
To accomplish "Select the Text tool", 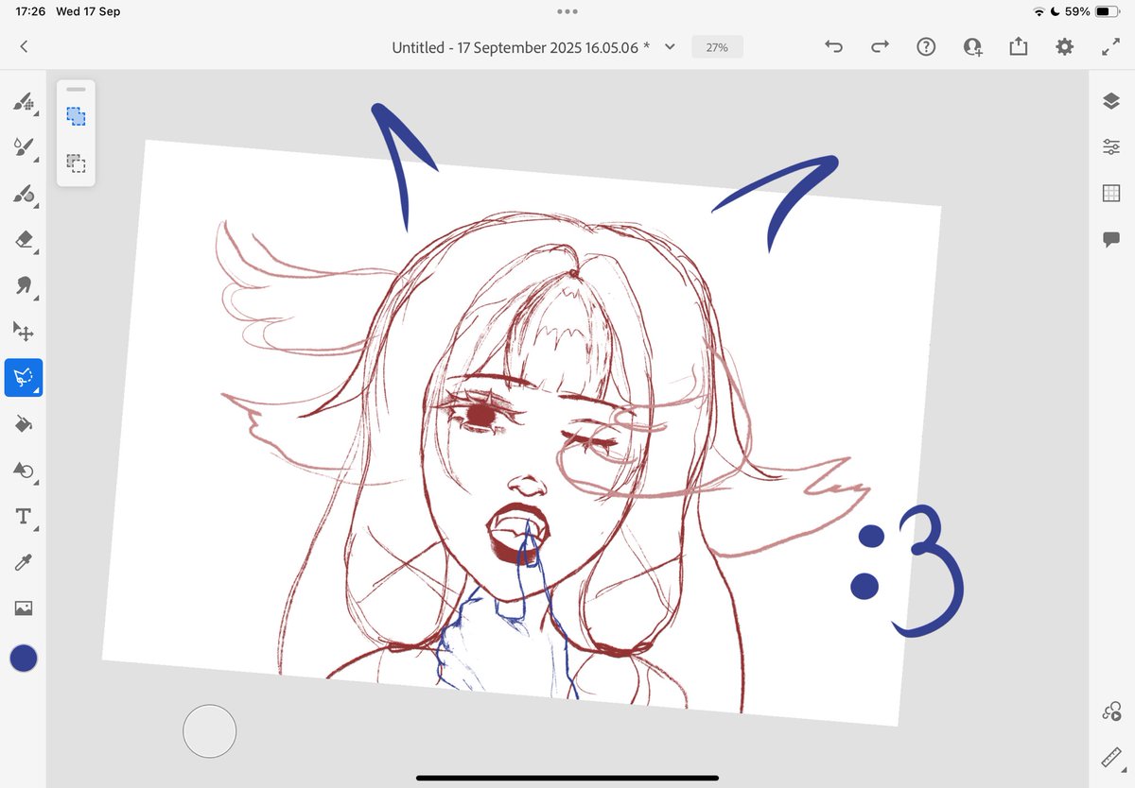I will tap(24, 517).
